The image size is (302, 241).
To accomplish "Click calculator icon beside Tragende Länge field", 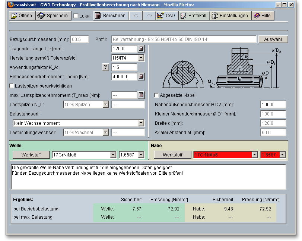I will (141, 49).
